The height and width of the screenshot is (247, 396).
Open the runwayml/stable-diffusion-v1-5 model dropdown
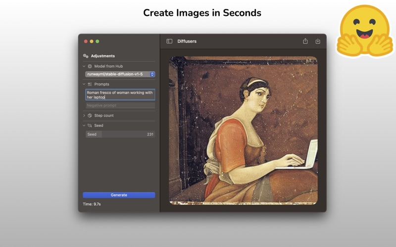[120, 74]
